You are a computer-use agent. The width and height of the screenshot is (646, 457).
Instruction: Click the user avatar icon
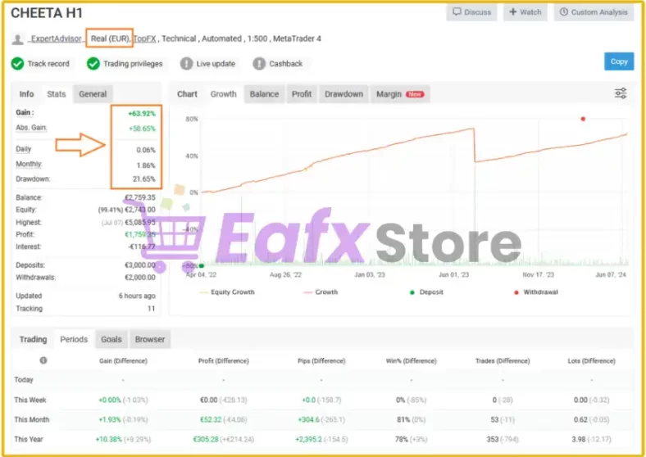(18, 39)
